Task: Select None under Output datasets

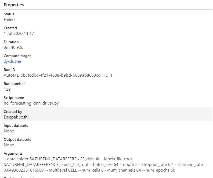Action: click(x=9, y=145)
